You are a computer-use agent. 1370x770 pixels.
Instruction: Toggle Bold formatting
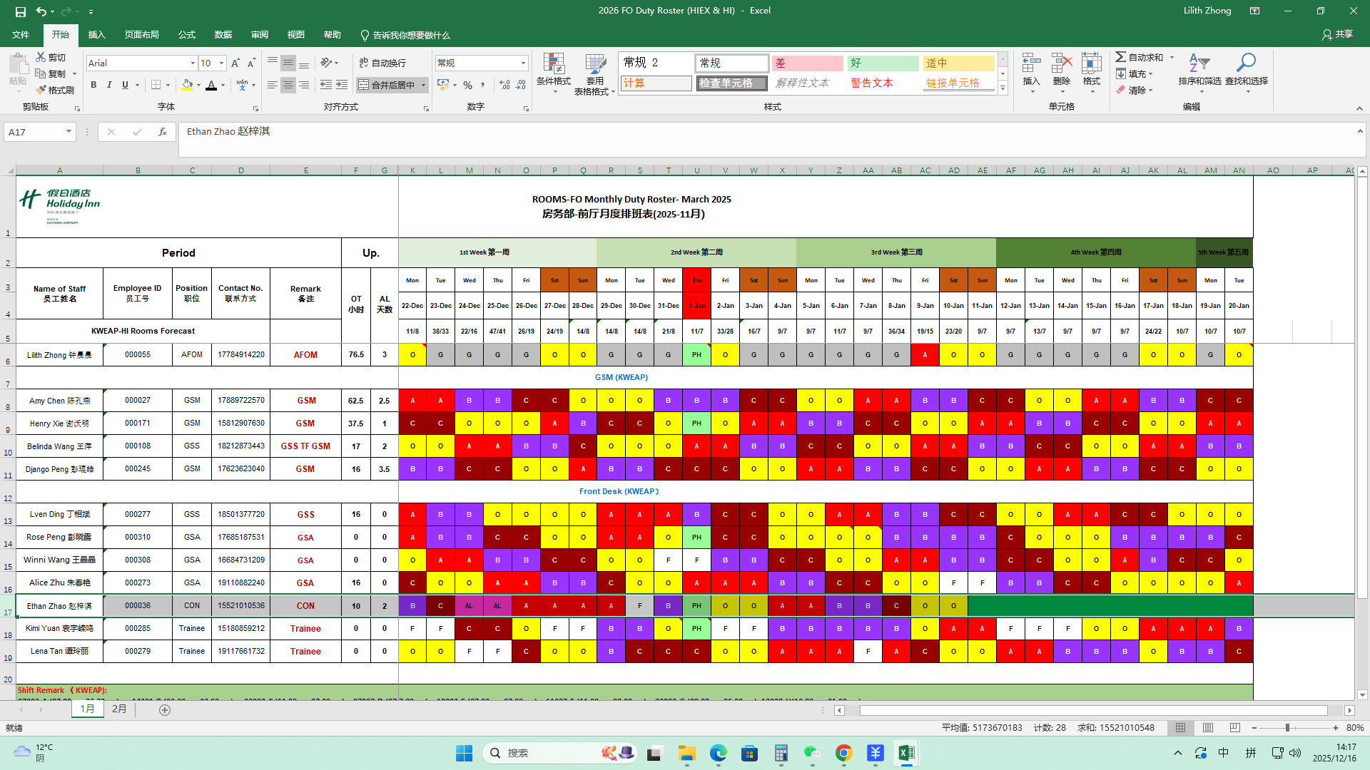93,85
